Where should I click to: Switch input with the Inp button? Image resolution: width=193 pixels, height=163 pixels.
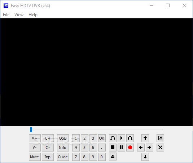(x=48, y=157)
